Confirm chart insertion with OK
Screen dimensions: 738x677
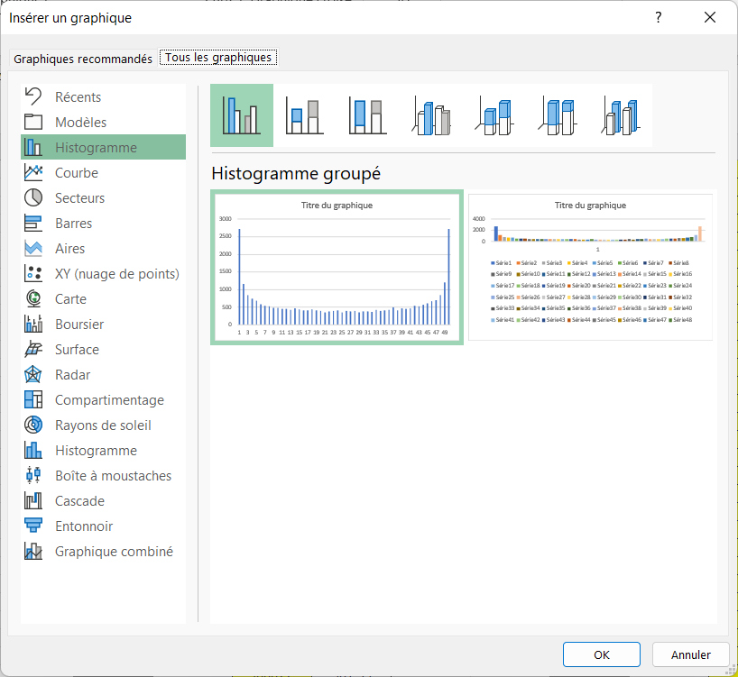602,654
